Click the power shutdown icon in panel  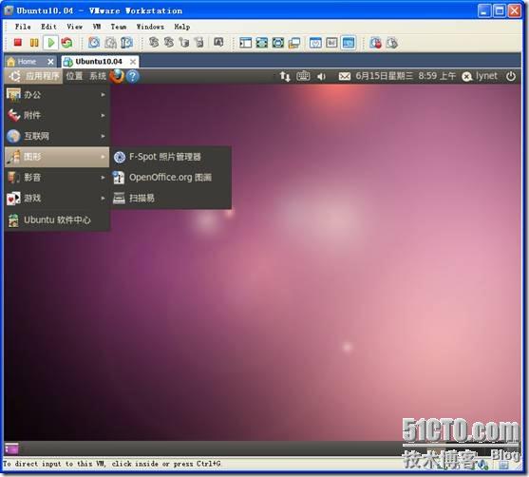pyautogui.click(x=511, y=76)
